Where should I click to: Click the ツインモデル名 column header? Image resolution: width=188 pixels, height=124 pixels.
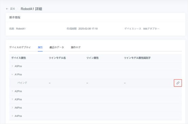tap(57, 58)
